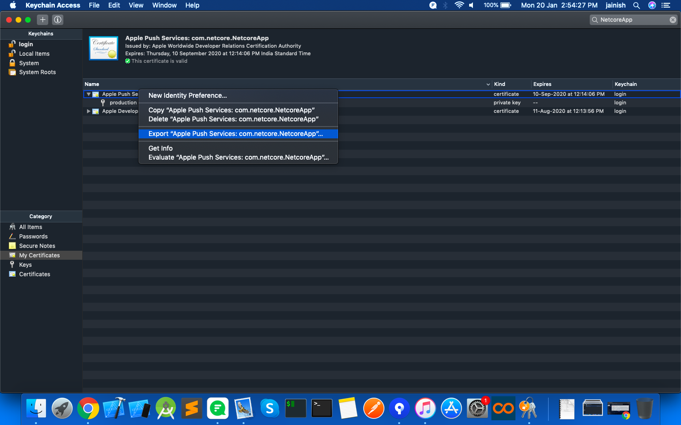
Task: Open iTunes from the Dock
Action: (x=425, y=408)
